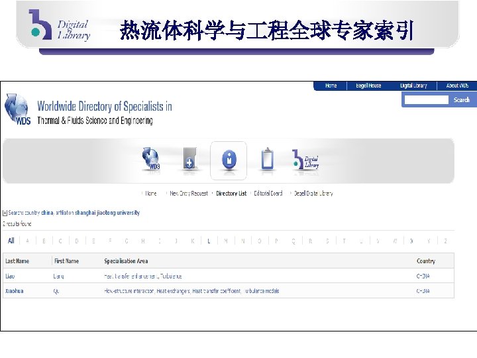Open About WDS tab
Viewport: 477px width, 358px height.
tap(457, 86)
